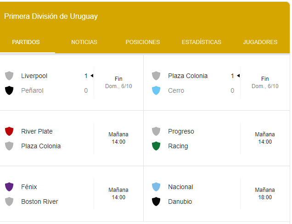Click Progreso's gray shield crest
Screen dimensions: 292x224
(x=156, y=131)
